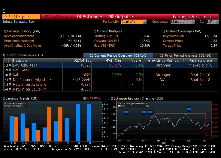
Task: Click the Prior Announcement date 05/15/14
Action: (74, 41)
